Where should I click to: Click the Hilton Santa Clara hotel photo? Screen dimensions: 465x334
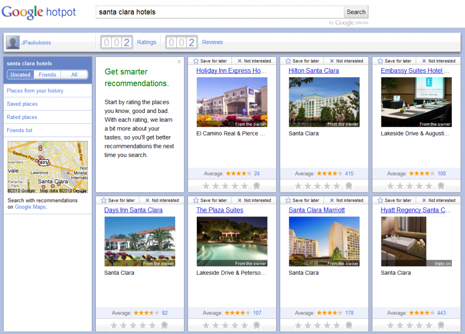click(324, 102)
